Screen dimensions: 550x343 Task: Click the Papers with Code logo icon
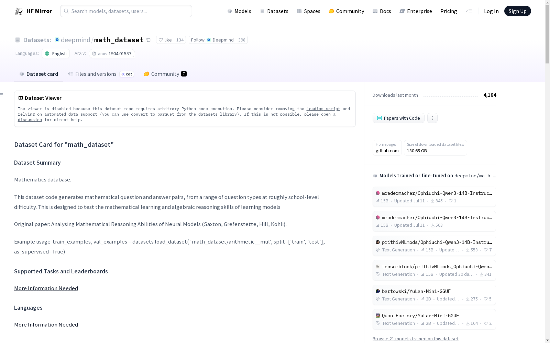point(379,118)
